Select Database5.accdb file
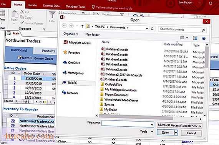219x145 pixels. click(114, 54)
